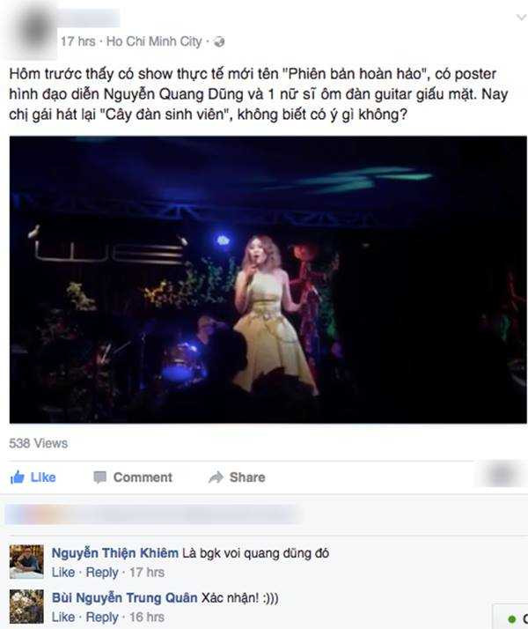Click the public globe privacy icon

pyautogui.click(x=219, y=41)
